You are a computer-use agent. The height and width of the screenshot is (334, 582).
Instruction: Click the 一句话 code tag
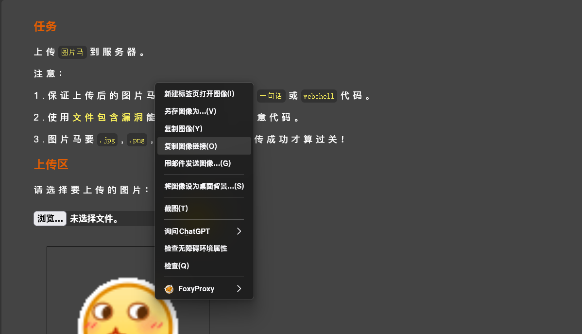(x=271, y=96)
